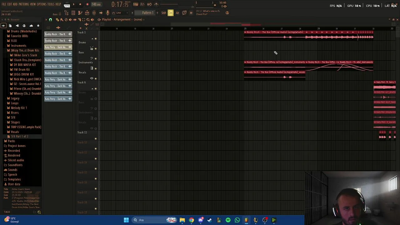The image size is (400, 225).
Task: Click the microphone recording icon in toolbar
Action: pyautogui.click(x=108, y=13)
